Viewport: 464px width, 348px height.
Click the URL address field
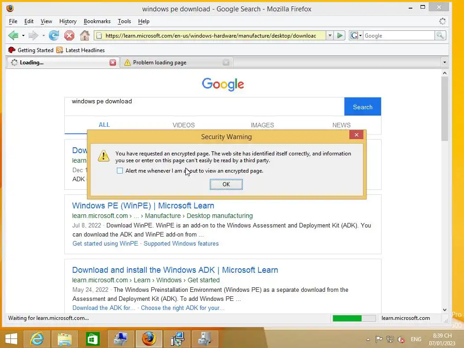[210, 35]
